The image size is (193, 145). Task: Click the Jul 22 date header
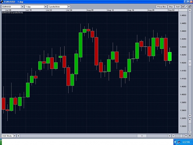click(49, 10)
